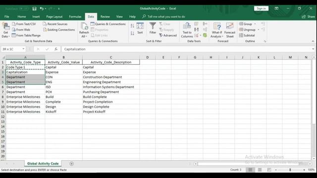Show Queries & Connections pane

108,24
